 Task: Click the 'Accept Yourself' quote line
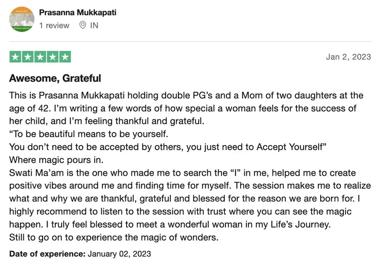(x=168, y=147)
